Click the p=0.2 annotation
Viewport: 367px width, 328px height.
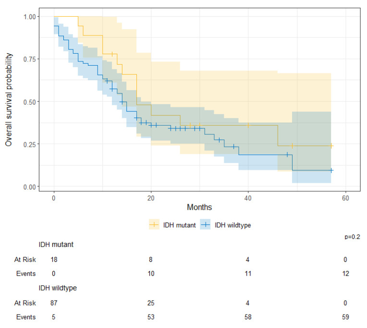(x=352, y=237)
